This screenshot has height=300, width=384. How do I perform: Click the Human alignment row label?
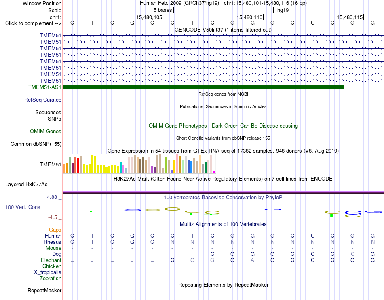(53, 236)
